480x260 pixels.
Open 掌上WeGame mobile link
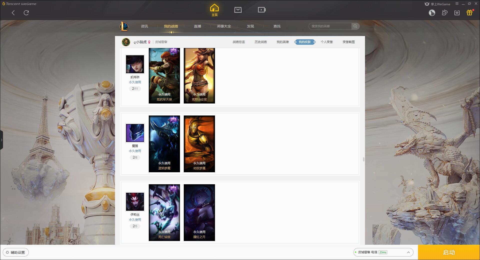(x=437, y=4)
